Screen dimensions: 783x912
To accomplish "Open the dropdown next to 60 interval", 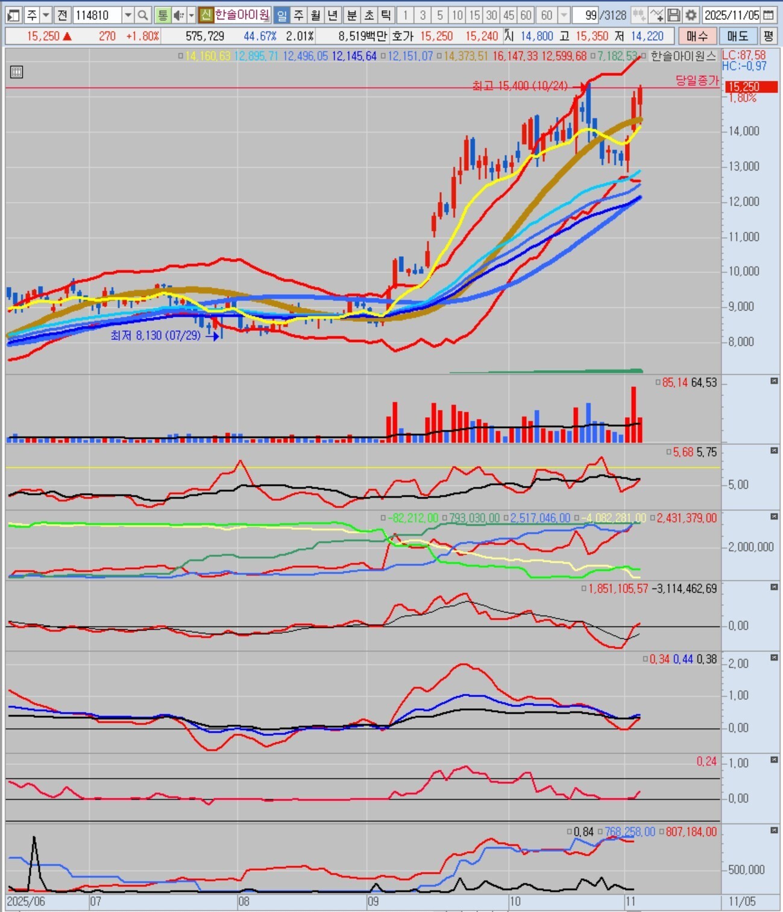I will [564, 15].
